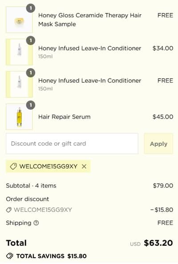This screenshot has height=264, width=178.
Task: Click quantity badge on $34.00 Leave-In Conditioner
Action: tap(31, 41)
